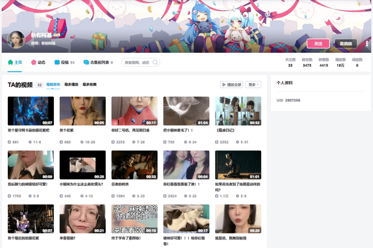
Task: Open the 把小猫咪惹毛了 cat video thumbnail
Action: pyautogui.click(x=186, y=111)
